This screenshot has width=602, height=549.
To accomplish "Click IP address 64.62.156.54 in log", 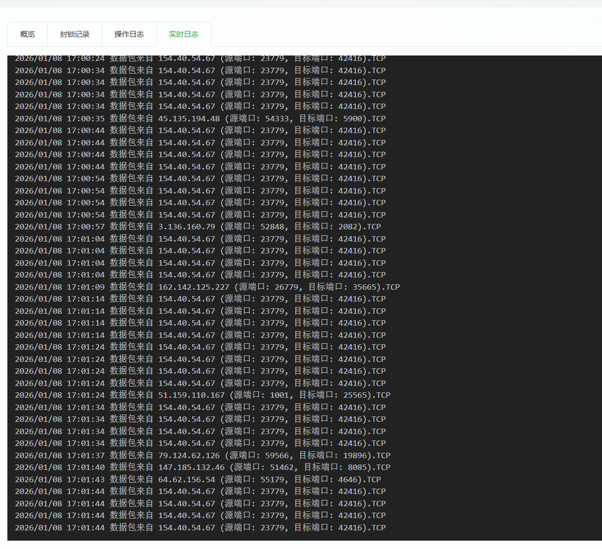I will pos(186,480).
